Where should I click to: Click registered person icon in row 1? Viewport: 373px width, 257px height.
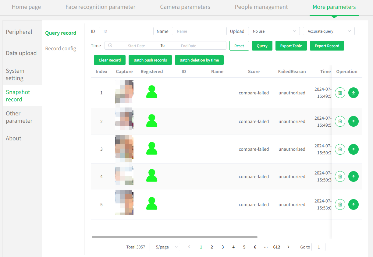point(152,92)
